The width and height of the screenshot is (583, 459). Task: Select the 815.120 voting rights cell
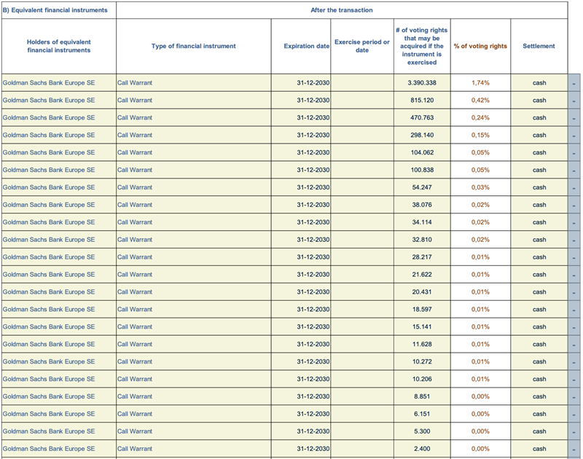point(422,101)
